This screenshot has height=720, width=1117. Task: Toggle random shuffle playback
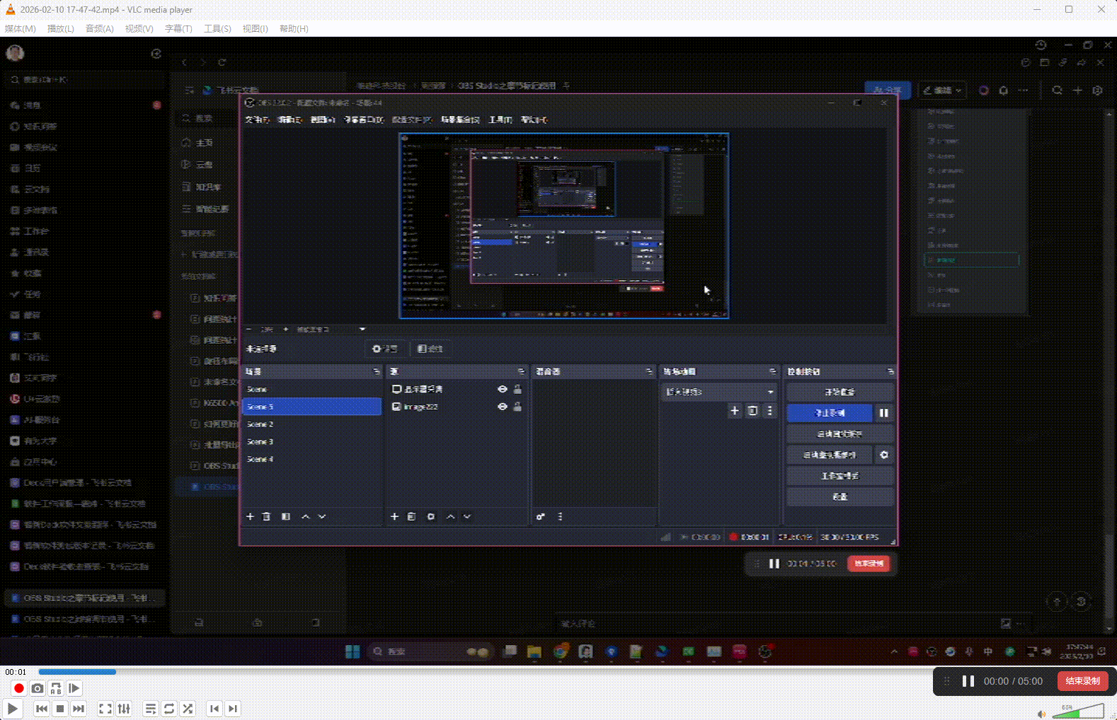point(188,709)
